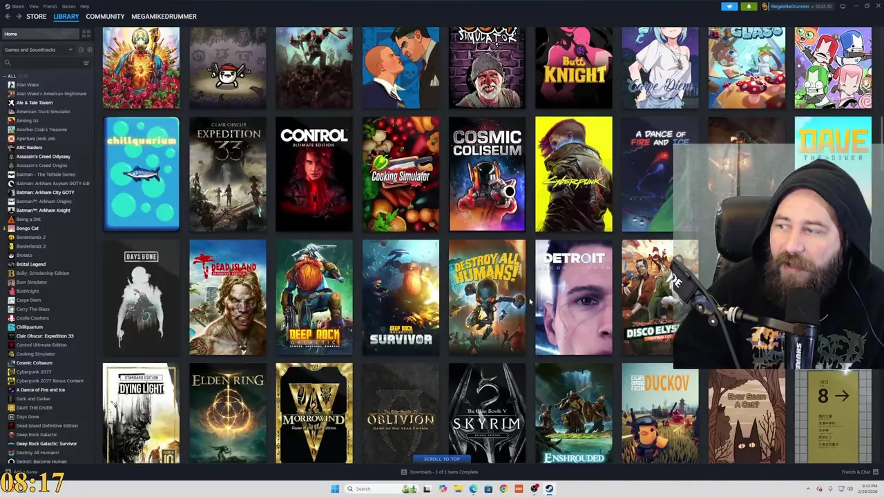Screen dimensions: 884x497
Task: Open the Dead Island Definitive Edition cover
Action: click(228, 298)
